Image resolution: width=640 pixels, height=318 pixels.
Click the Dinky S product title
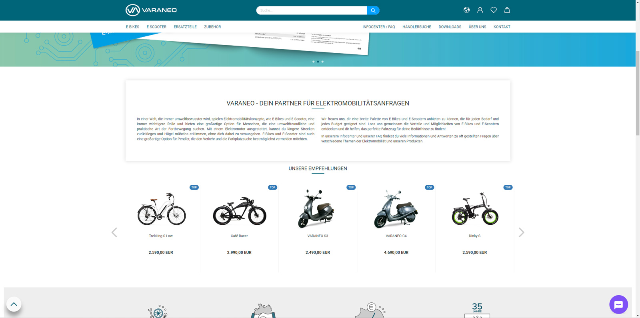coord(474,236)
